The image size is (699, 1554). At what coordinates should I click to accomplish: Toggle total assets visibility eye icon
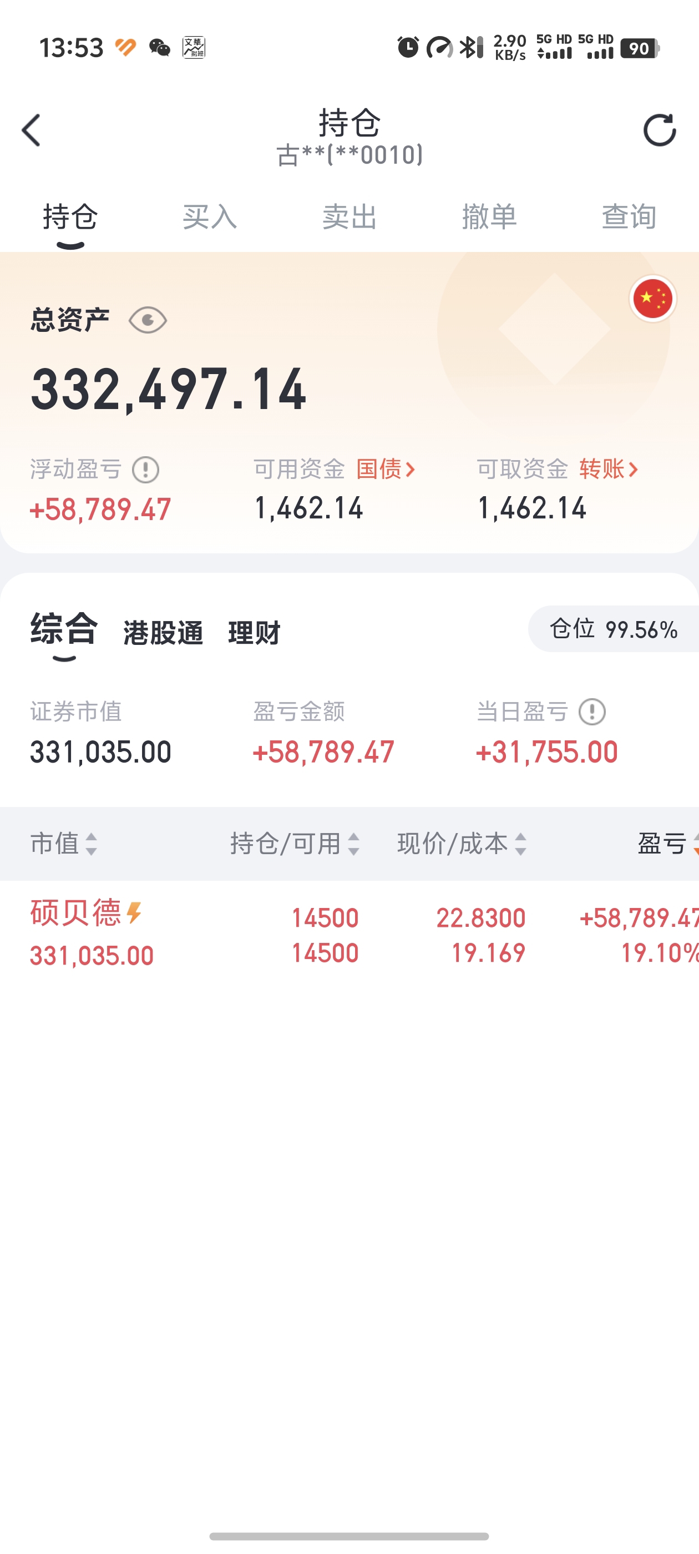148,320
